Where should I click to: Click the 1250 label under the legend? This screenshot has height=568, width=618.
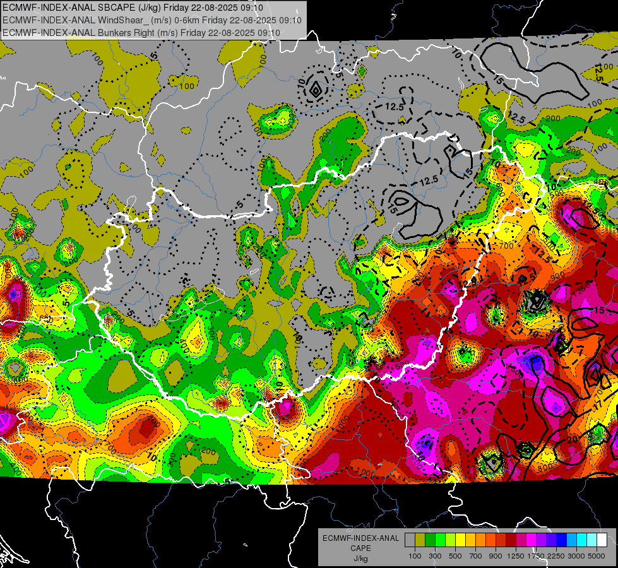pyautogui.click(x=516, y=556)
